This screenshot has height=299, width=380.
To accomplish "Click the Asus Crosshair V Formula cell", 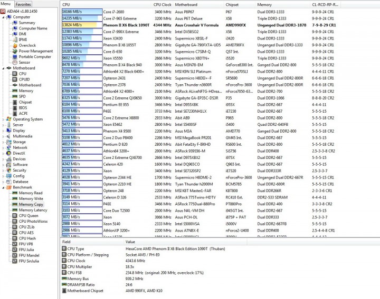I will [197, 25].
